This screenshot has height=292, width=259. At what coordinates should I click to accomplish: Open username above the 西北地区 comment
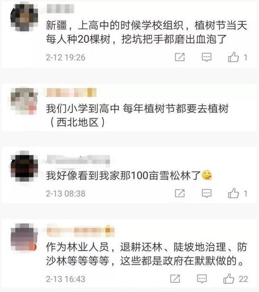click(x=71, y=92)
